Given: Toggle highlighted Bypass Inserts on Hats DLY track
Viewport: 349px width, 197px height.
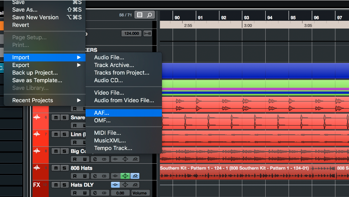Looking at the screenshot, I should pos(115,184).
